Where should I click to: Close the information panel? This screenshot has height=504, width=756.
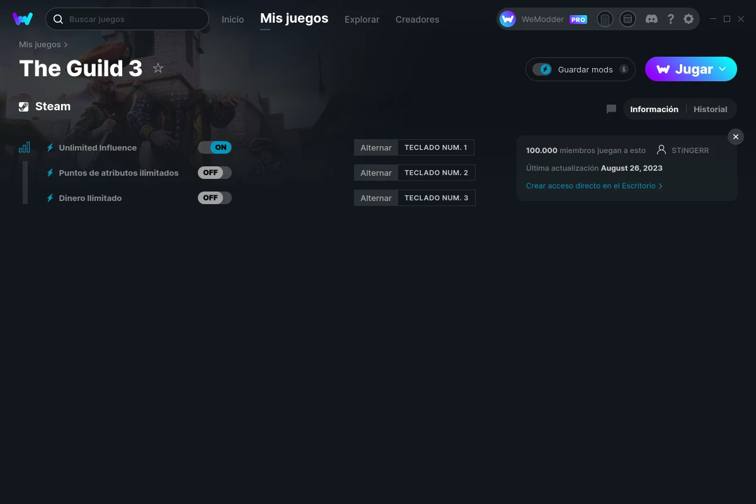pyautogui.click(x=736, y=137)
